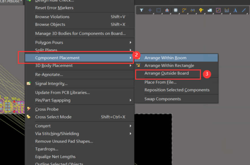The image size is (250, 165).
Task: Click the Cross Probe menu icon
Action: coord(29,109)
